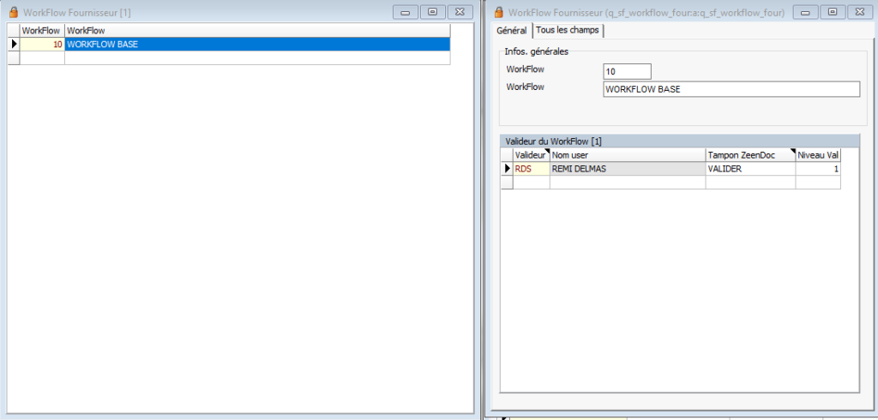The width and height of the screenshot is (878, 420).
Task: Close the right WorkFlow Fournisseur detail window
Action: click(858, 12)
